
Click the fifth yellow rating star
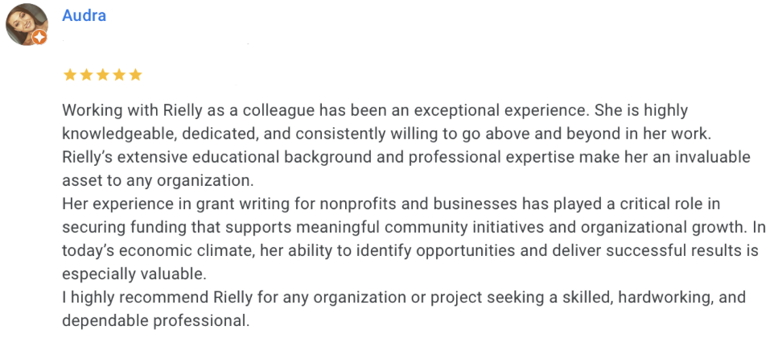click(135, 75)
